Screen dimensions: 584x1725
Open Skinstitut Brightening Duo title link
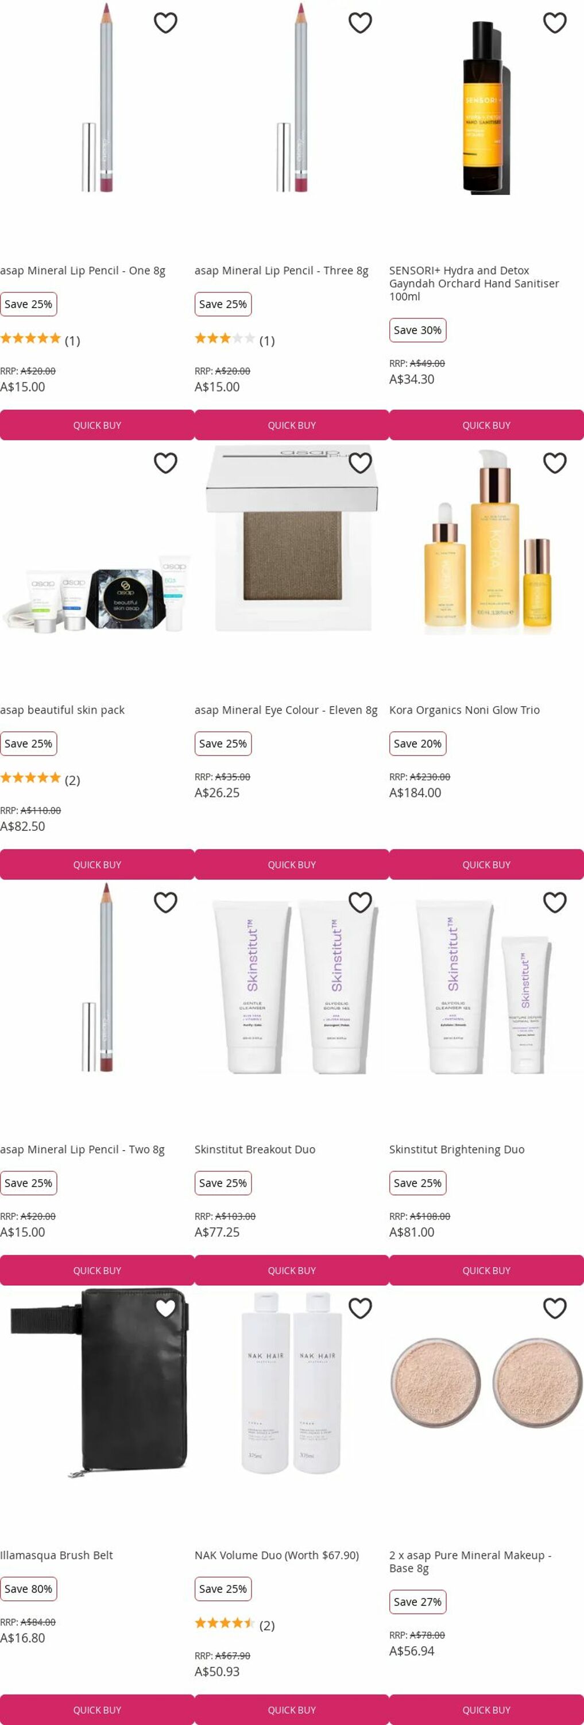tap(457, 1149)
